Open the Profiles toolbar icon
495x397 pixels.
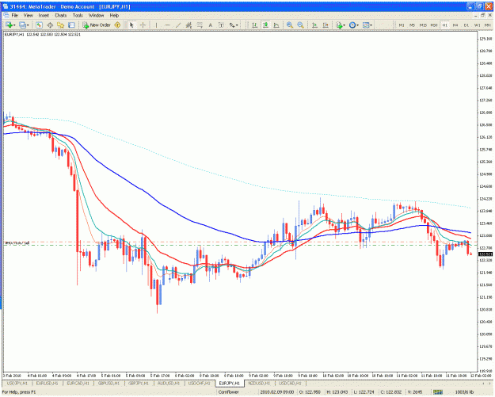(x=22, y=25)
